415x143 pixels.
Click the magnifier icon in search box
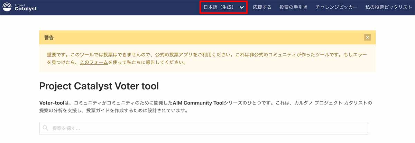[x=45, y=128]
